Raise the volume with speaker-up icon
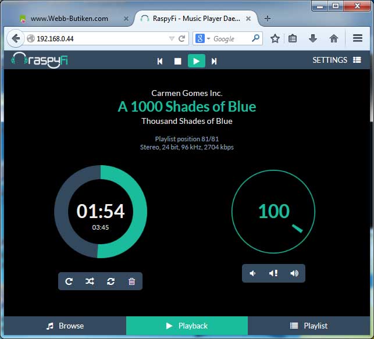The image size is (374, 339). [x=294, y=273]
